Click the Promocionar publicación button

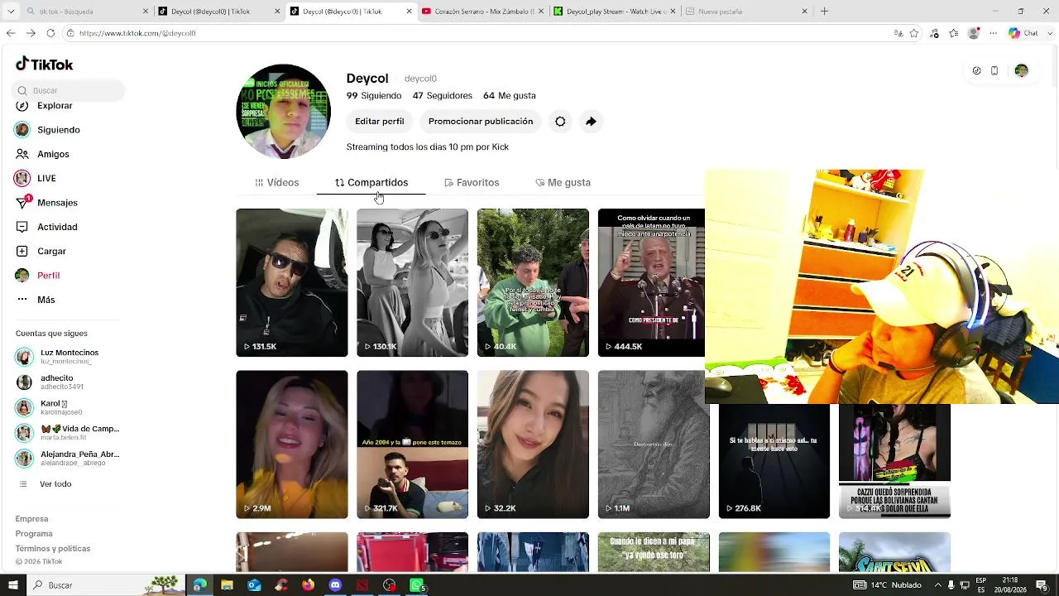tap(481, 122)
